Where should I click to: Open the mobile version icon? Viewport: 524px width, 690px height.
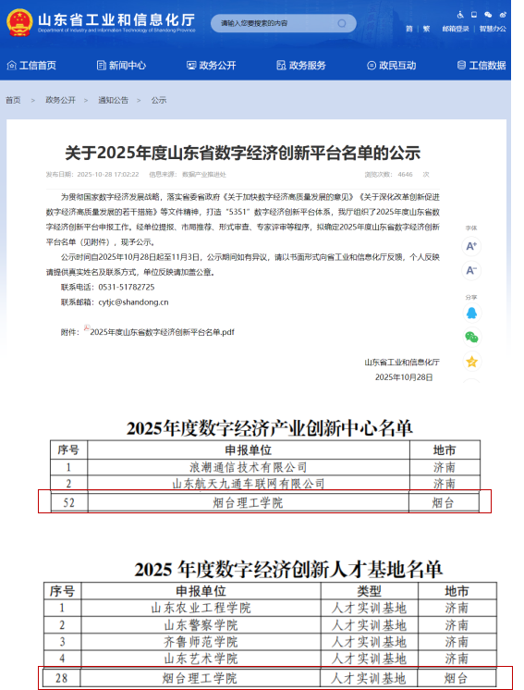[474, 15]
